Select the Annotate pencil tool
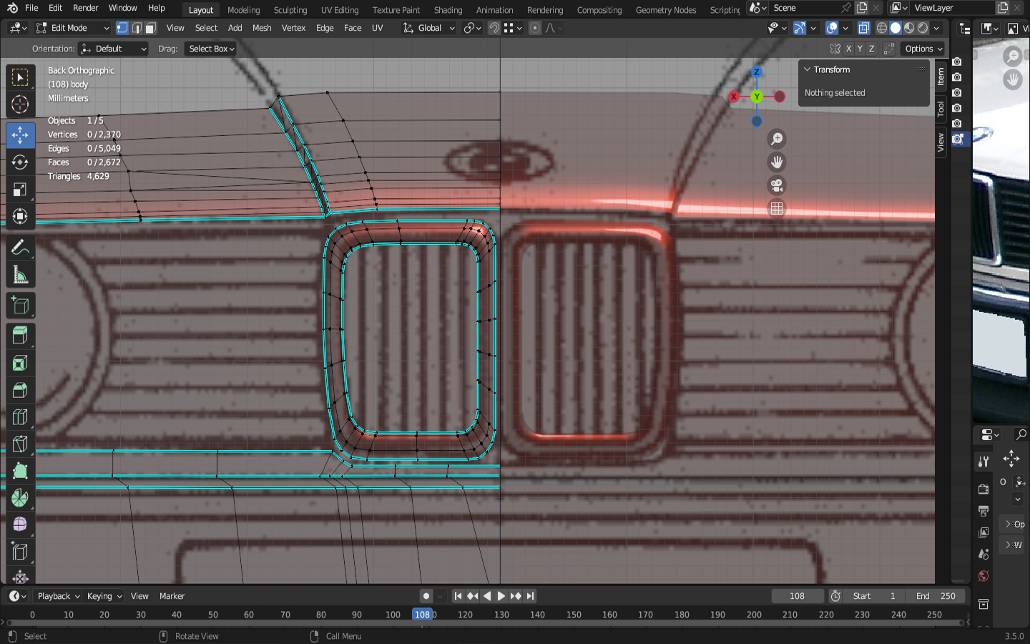Viewport: 1030px width, 644px height. pos(20,248)
